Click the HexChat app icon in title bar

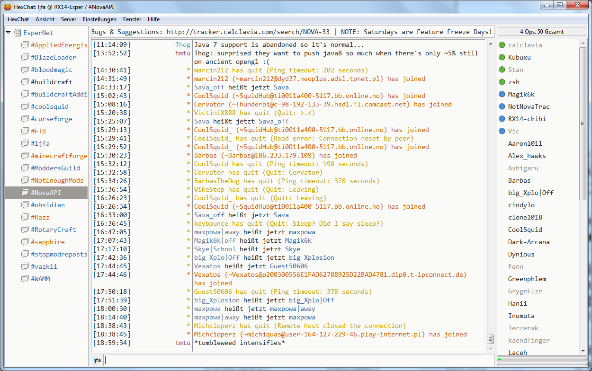click(7, 6)
